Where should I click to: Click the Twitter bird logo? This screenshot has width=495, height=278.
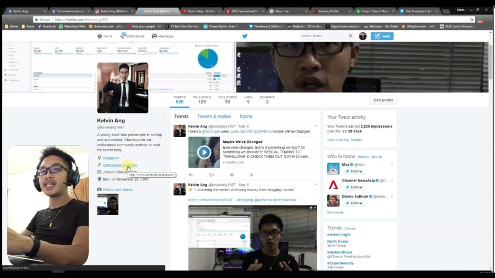[x=245, y=36]
